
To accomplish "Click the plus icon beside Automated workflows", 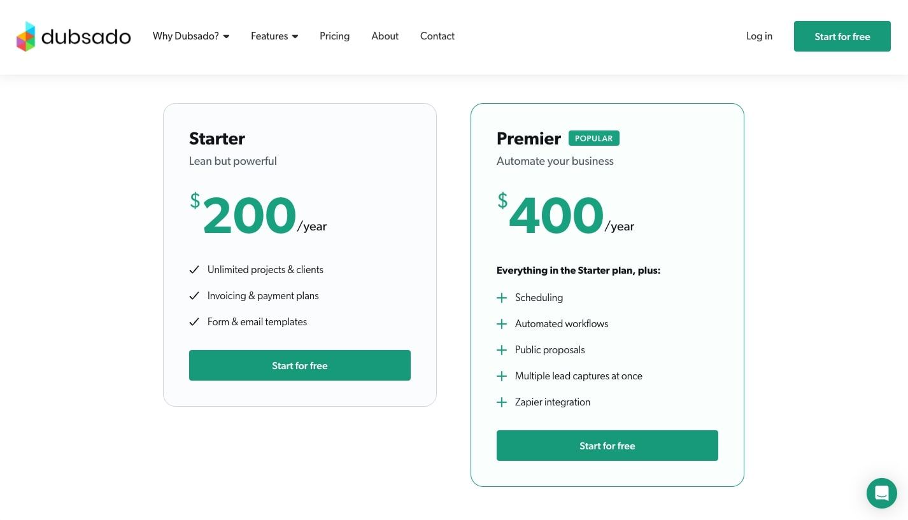I will point(502,324).
